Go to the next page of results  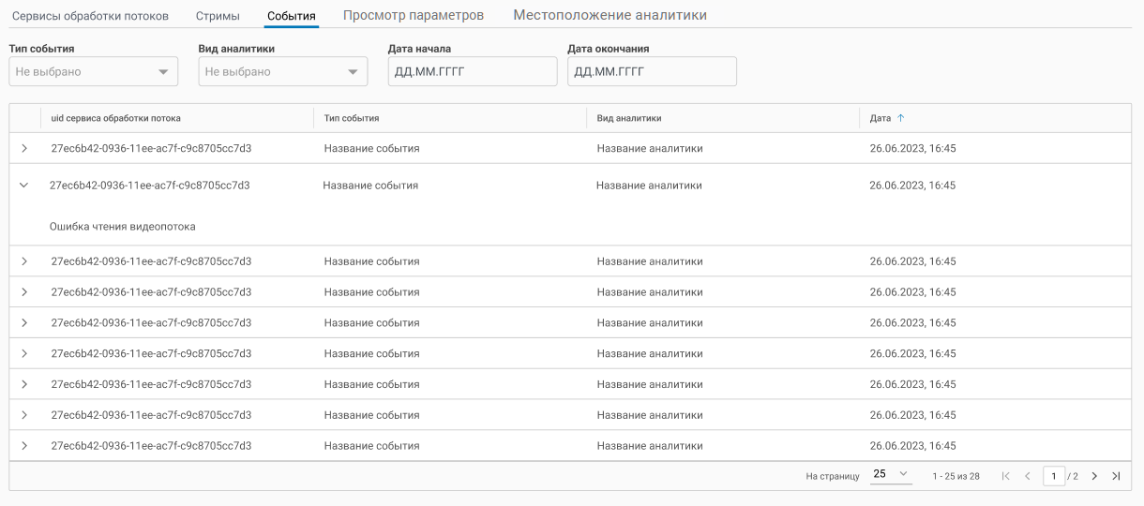(x=1094, y=476)
